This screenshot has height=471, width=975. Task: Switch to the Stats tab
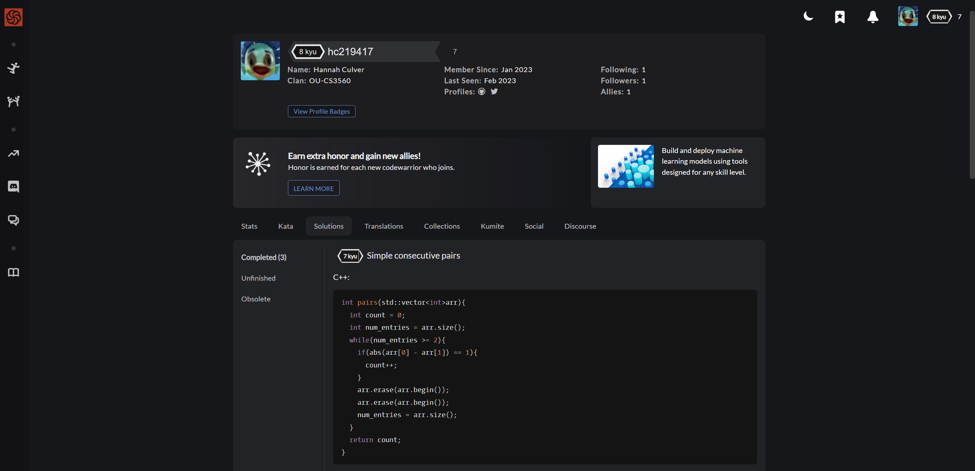click(x=249, y=226)
